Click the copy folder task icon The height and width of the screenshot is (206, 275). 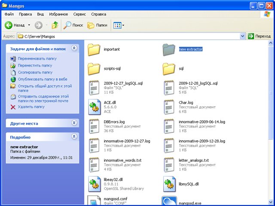coord(13,73)
